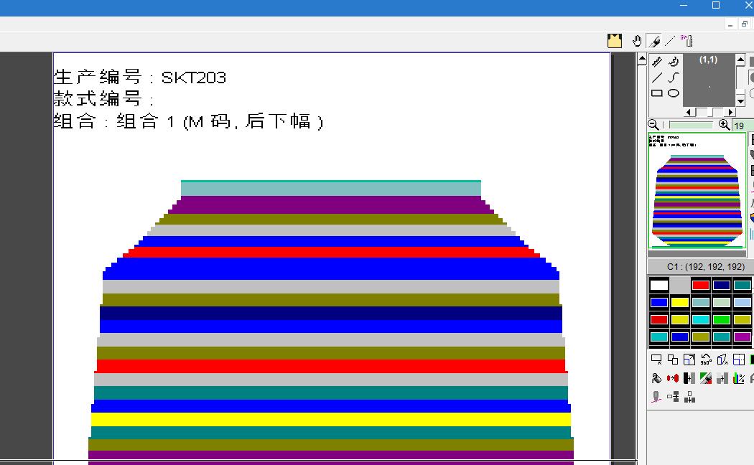
Task: Click the red shape color replace icon
Action: click(673, 379)
